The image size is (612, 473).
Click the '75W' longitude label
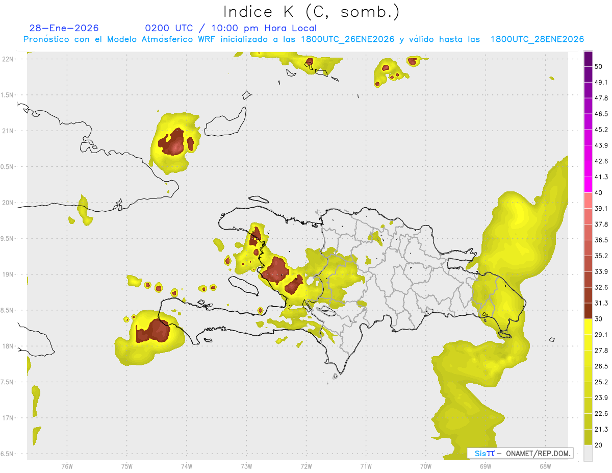[x=127, y=466]
